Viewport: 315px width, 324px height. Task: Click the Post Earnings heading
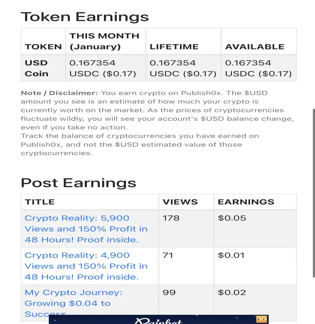pyautogui.click(x=79, y=183)
